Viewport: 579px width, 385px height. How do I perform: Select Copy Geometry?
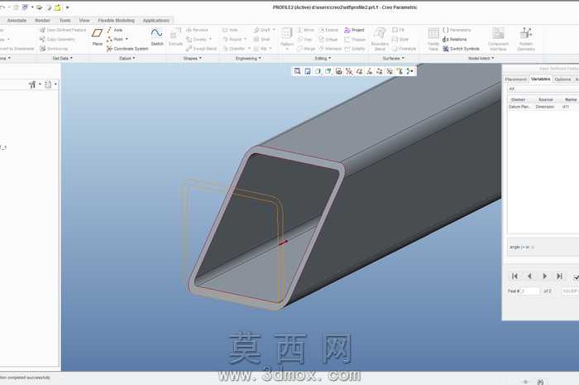coord(57,39)
